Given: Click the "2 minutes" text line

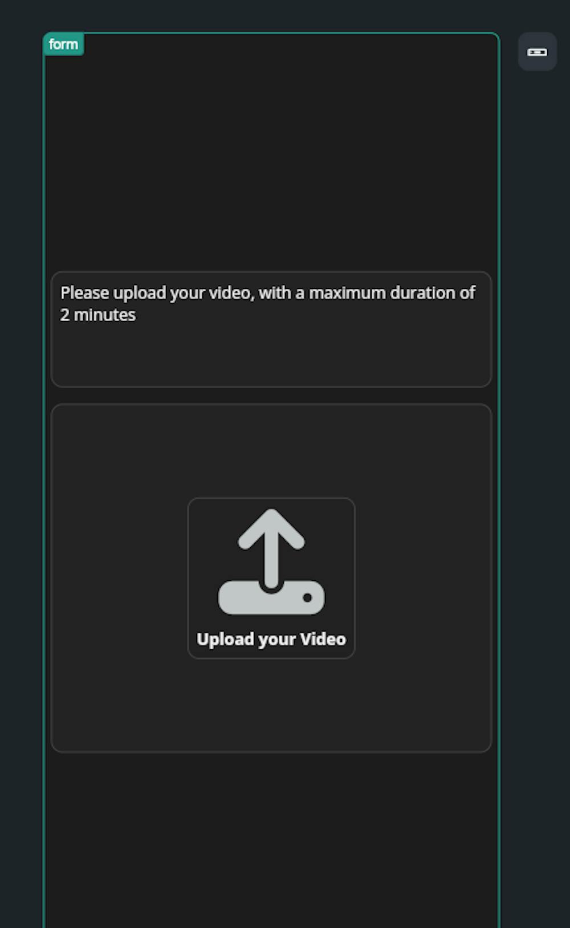Looking at the screenshot, I should [x=98, y=315].
